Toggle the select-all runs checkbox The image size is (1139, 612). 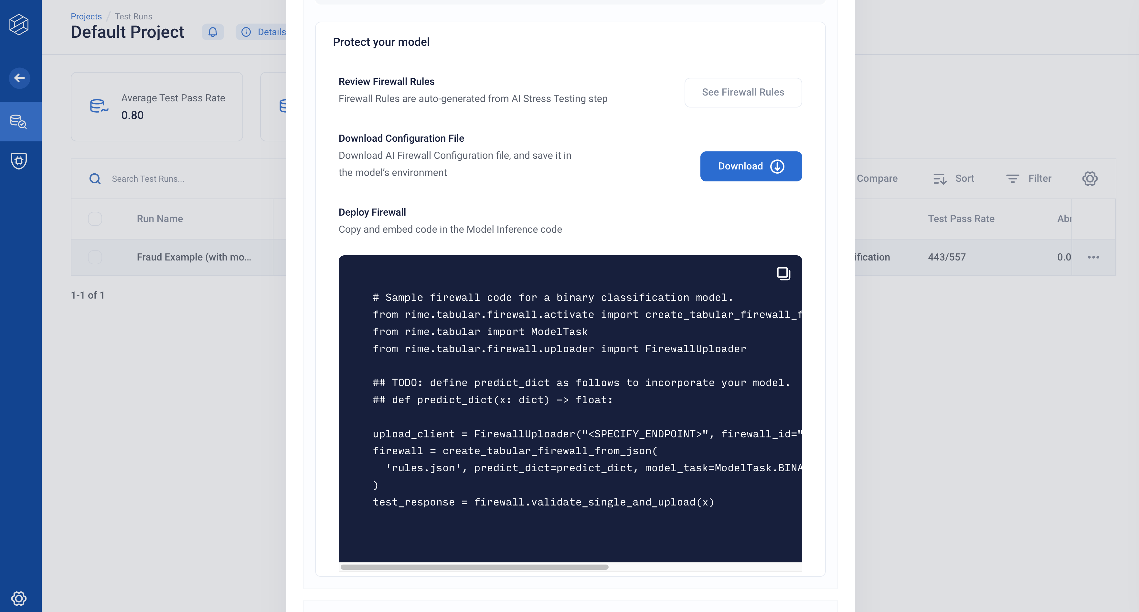pos(95,219)
